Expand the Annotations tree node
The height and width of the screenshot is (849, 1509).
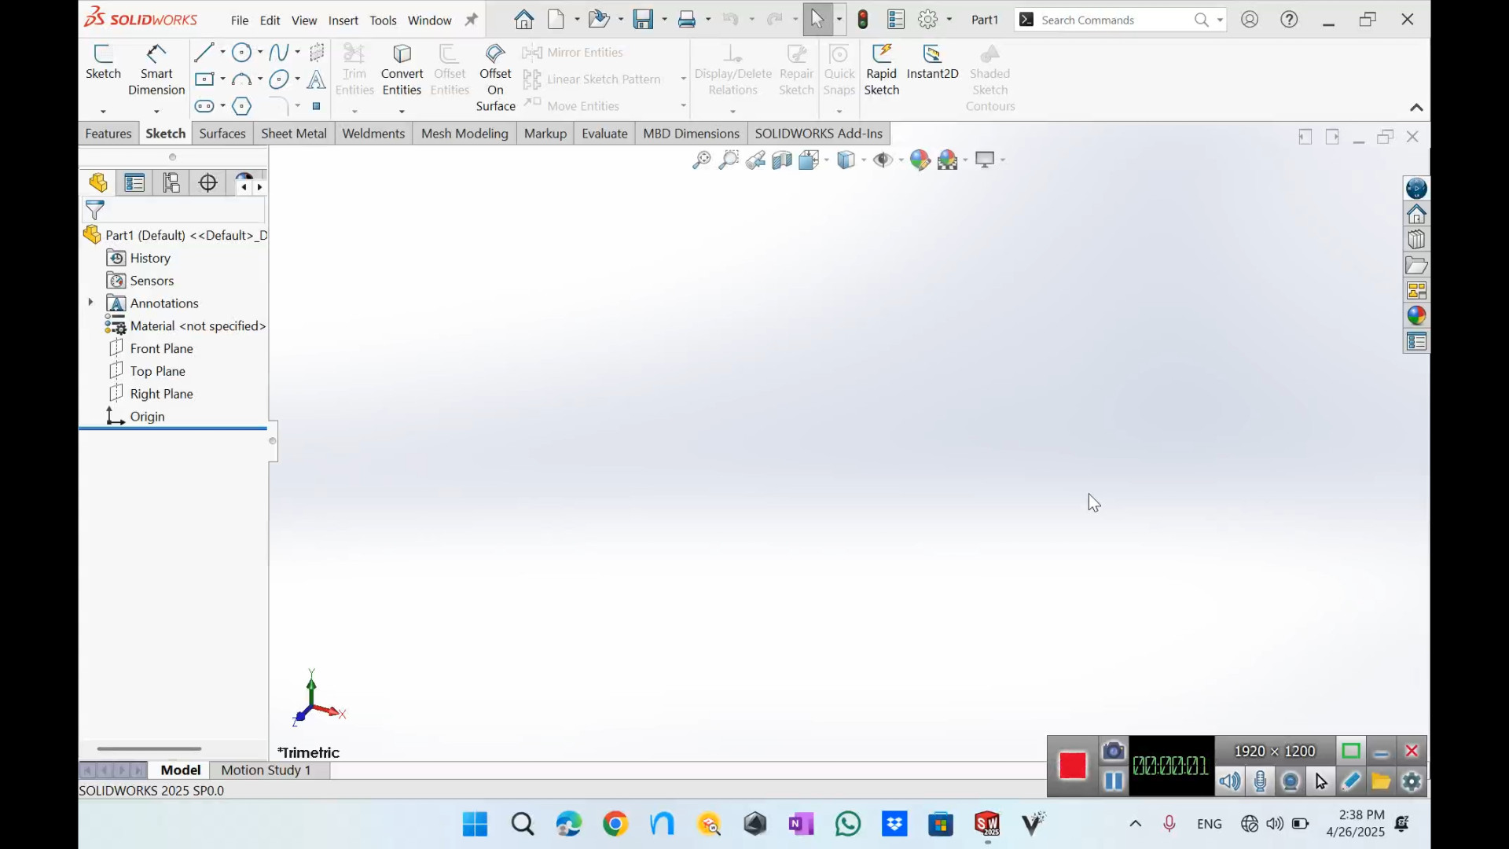(x=90, y=303)
